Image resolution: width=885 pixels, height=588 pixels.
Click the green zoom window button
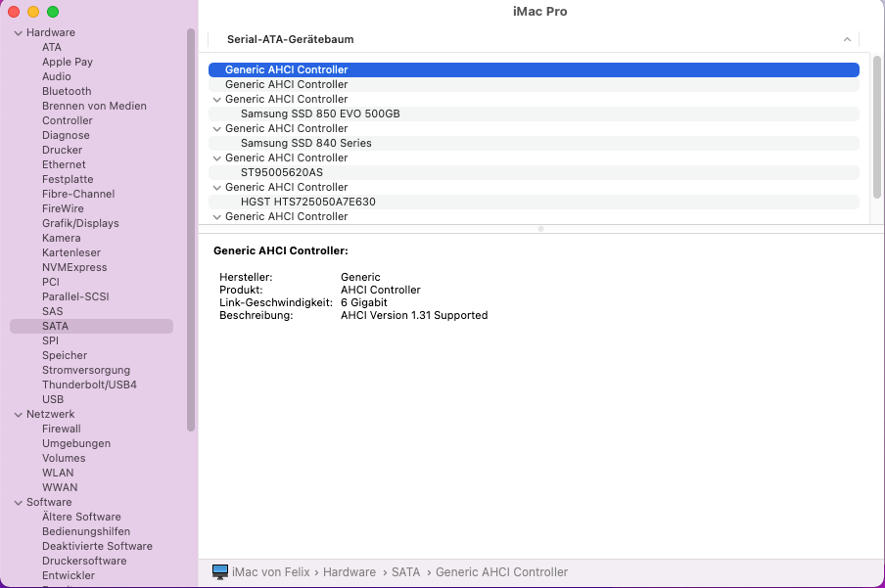coord(53,12)
